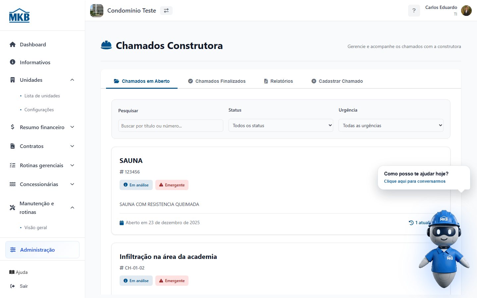477x298 pixels.
Task: Expand the Concessionárias chevron
Action: point(72,184)
